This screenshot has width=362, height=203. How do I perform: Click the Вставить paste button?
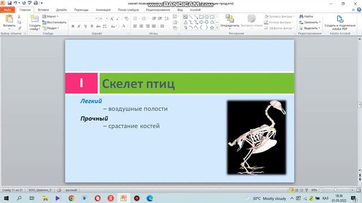pyautogui.click(x=9, y=21)
